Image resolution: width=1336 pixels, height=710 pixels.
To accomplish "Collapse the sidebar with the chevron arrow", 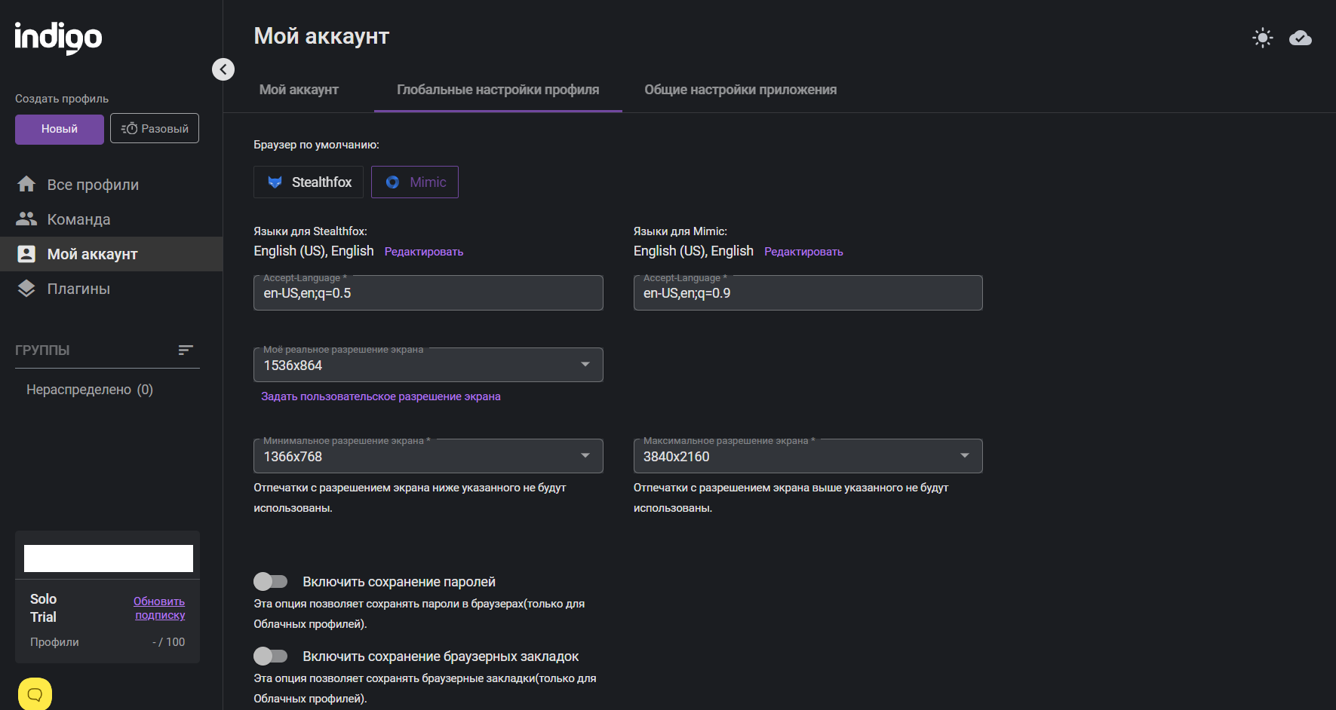I will coord(223,69).
